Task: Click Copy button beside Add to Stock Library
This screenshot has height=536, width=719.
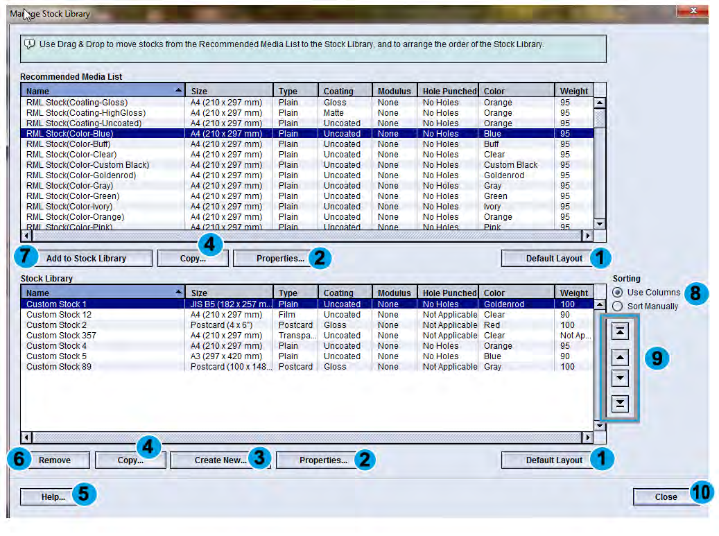Action: pyautogui.click(x=193, y=259)
